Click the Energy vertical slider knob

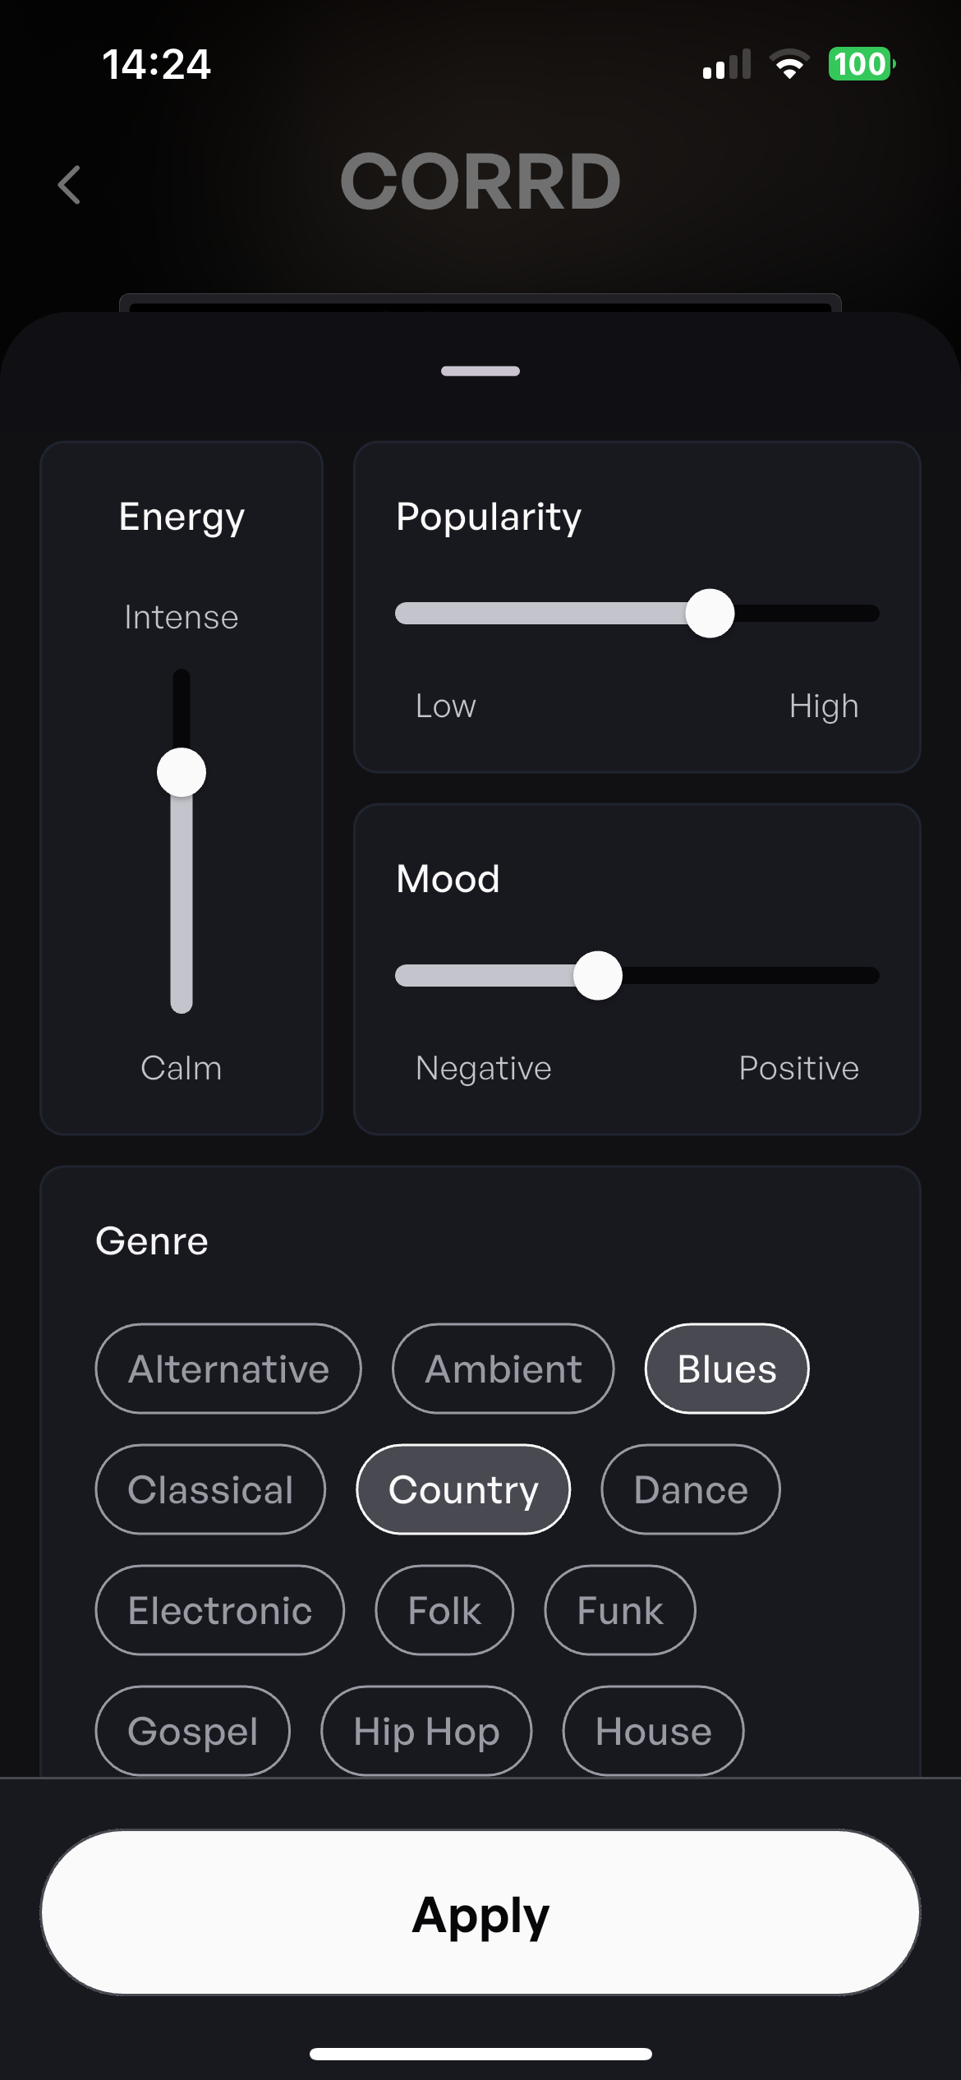182,772
